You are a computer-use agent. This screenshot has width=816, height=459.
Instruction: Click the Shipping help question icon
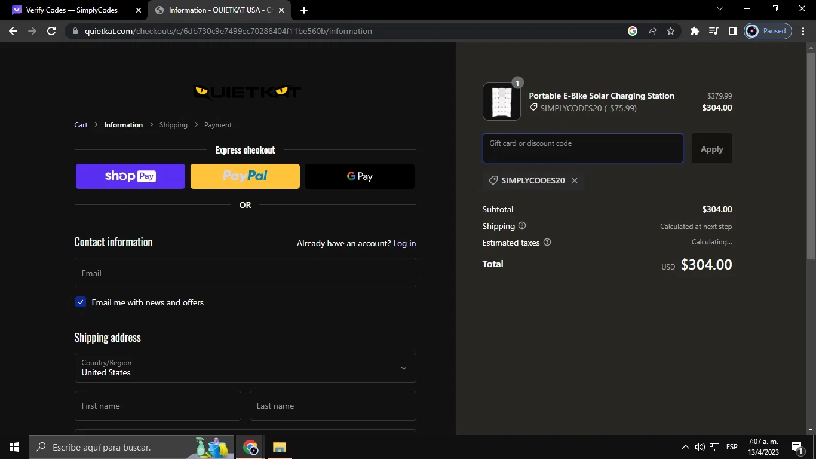pos(522,226)
